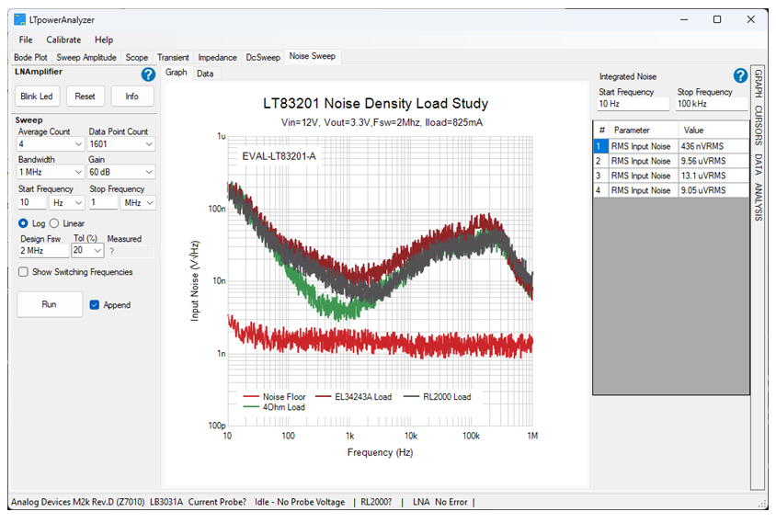Expand the Average Count dropdown

(x=78, y=144)
